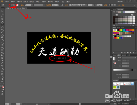Select the Artboard tool
Image resolution: width=137 pixels, height=105 pixels.
pyautogui.click(x=2, y=74)
